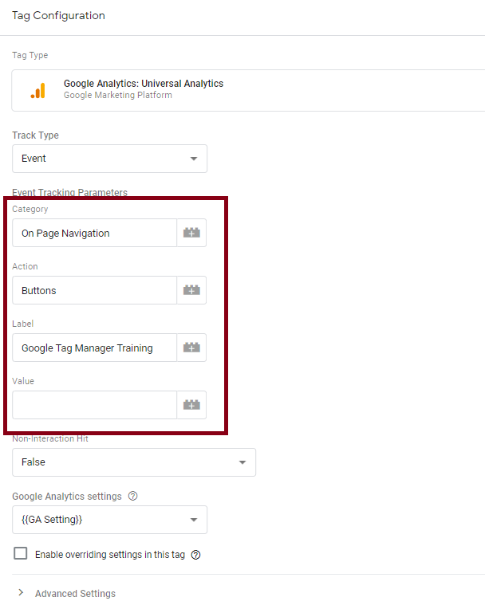Click the Google Analytics bar chart icon

pos(37,91)
